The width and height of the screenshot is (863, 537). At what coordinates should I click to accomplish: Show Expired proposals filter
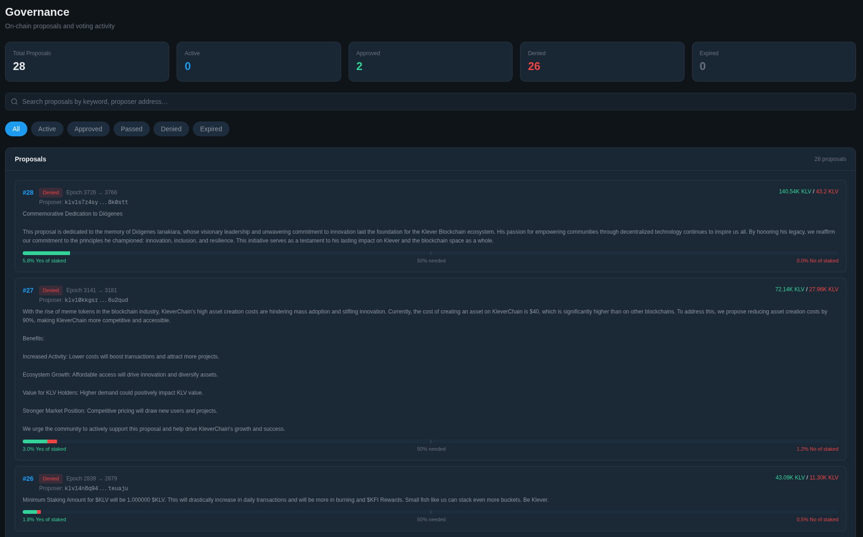pos(211,129)
